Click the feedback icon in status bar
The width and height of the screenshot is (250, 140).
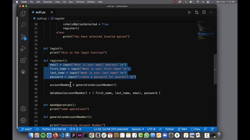pyautogui.click(x=205, y=129)
